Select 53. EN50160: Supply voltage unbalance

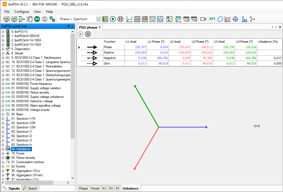click(x=40, y=97)
